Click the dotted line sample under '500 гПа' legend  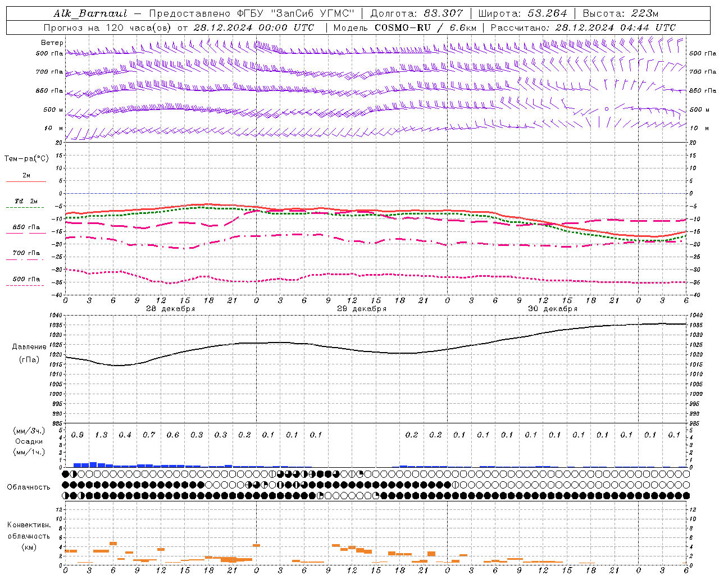(26, 285)
